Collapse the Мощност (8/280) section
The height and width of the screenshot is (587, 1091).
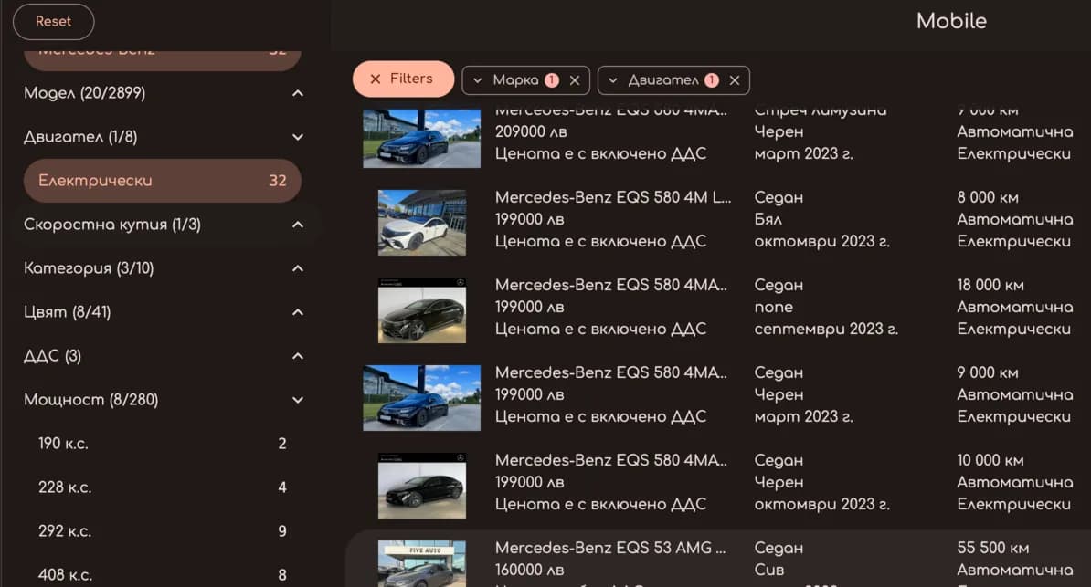[297, 400]
